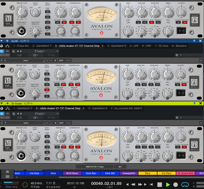
Task: Select Dr Snare Roll channel label
Action: (x=185, y=173)
